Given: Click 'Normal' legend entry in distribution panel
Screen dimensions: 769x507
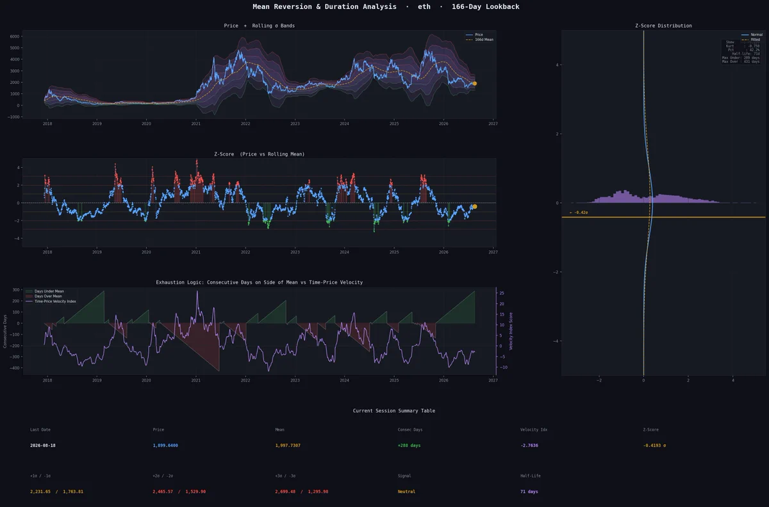Looking at the screenshot, I should coord(756,35).
